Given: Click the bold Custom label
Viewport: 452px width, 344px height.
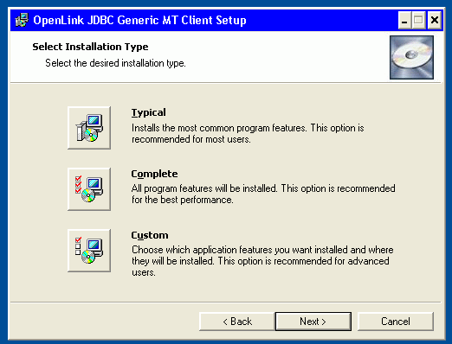Looking at the screenshot, I should point(150,235).
